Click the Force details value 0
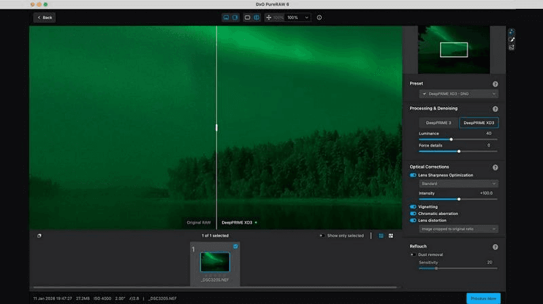The image size is (543, 304). click(489, 145)
